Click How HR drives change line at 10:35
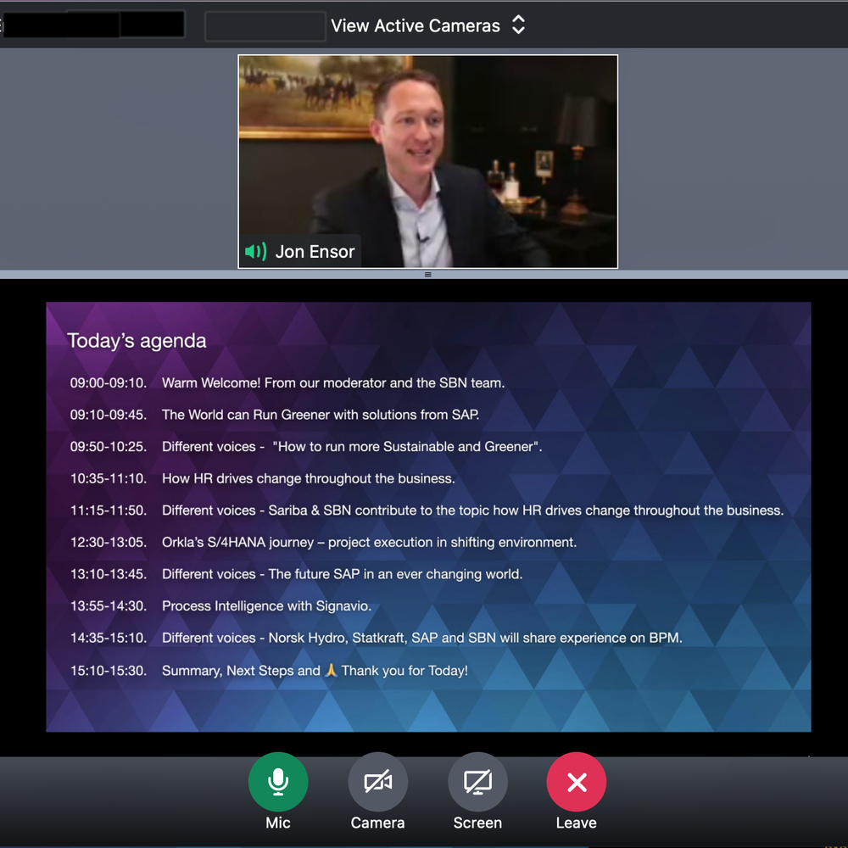 262,478
